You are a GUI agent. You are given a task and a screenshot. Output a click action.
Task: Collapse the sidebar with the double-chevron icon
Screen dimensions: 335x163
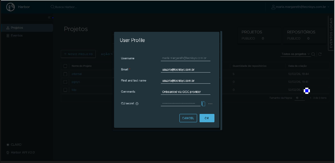pyautogui.click(x=49, y=17)
